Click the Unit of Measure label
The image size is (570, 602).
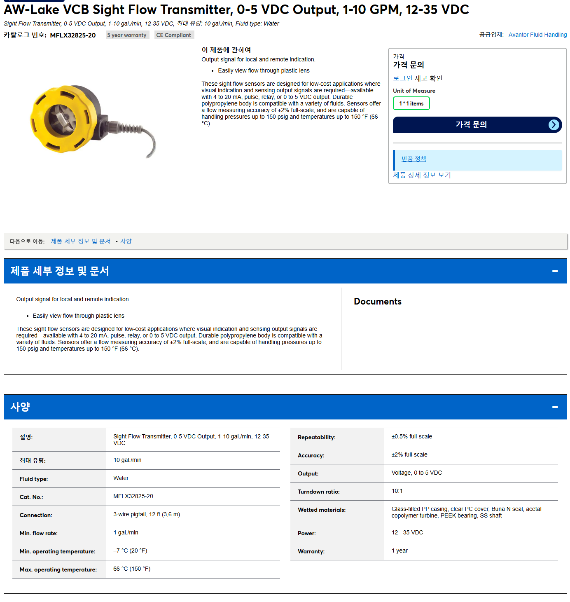point(414,91)
